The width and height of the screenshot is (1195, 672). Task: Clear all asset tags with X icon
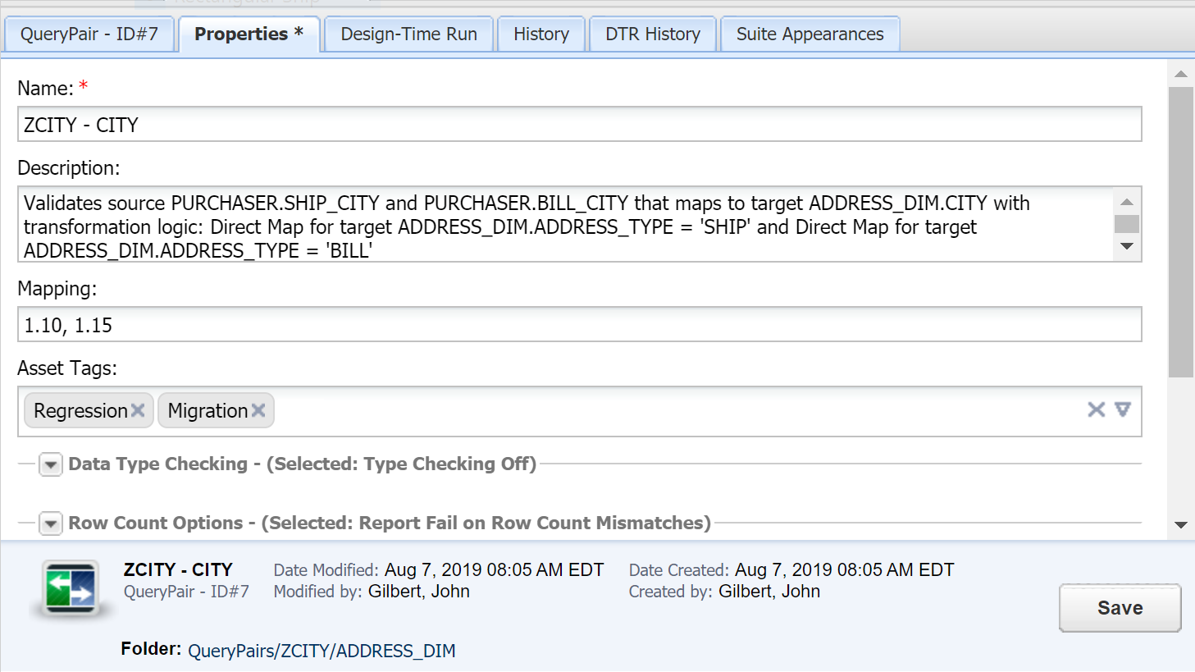(x=1096, y=409)
